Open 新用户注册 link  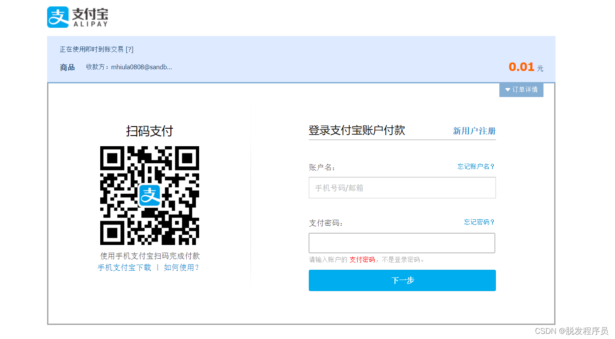pos(474,131)
